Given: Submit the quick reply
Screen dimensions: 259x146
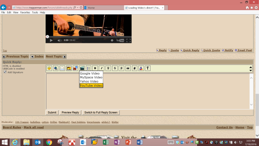Looking at the screenshot, I should pyautogui.click(x=52, y=113).
